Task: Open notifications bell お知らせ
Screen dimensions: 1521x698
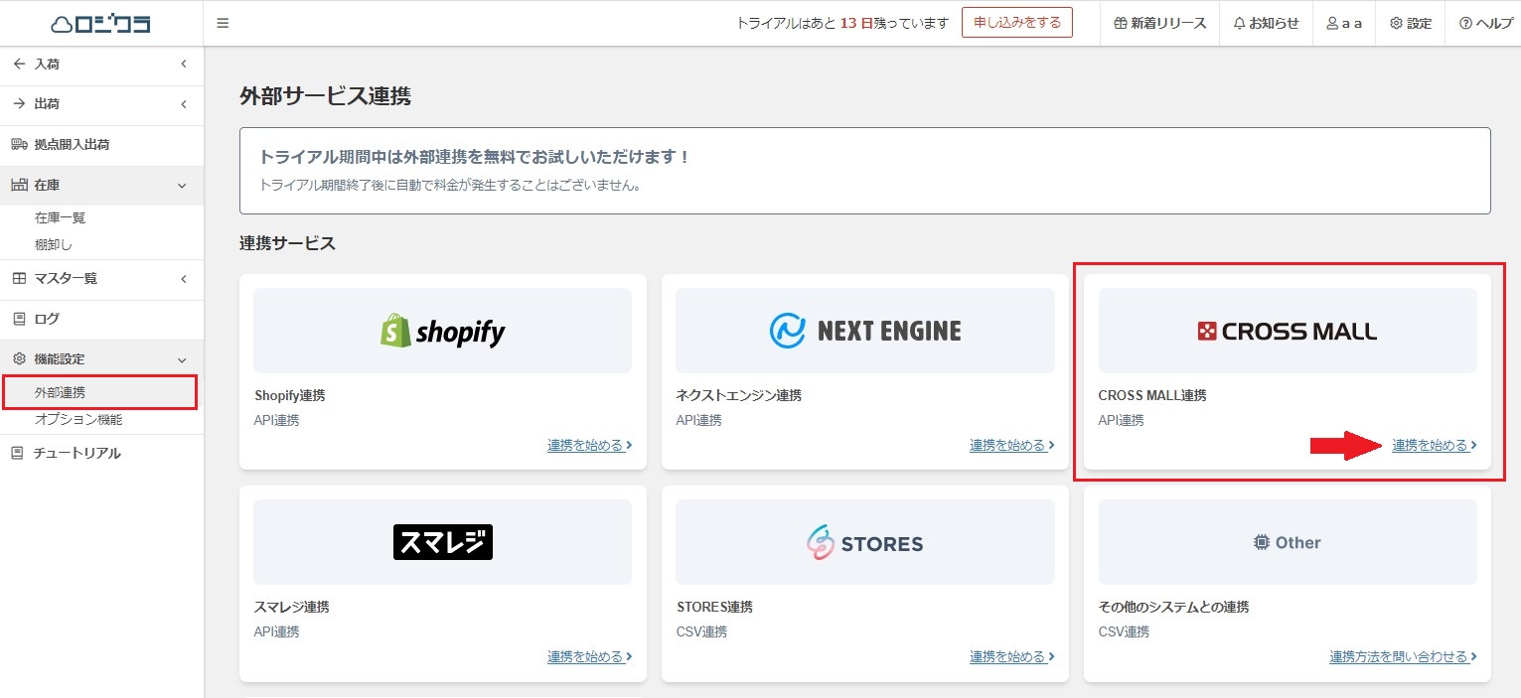Action: (x=1266, y=23)
